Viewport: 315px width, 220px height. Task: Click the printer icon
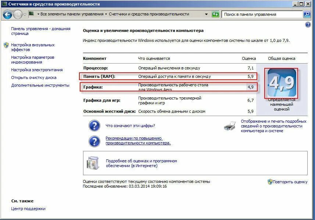(230, 126)
